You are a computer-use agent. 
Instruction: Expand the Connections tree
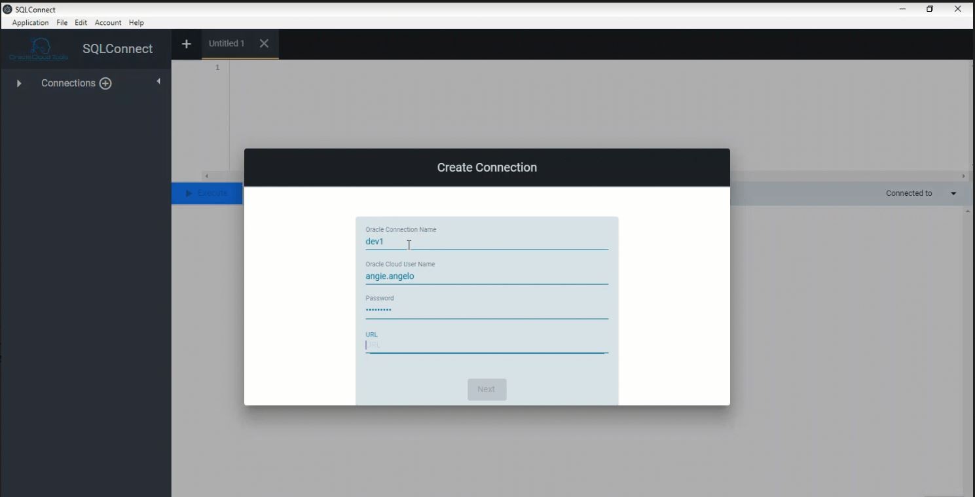coord(19,83)
